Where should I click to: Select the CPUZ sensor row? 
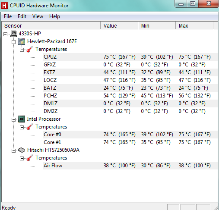coord(130,57)
